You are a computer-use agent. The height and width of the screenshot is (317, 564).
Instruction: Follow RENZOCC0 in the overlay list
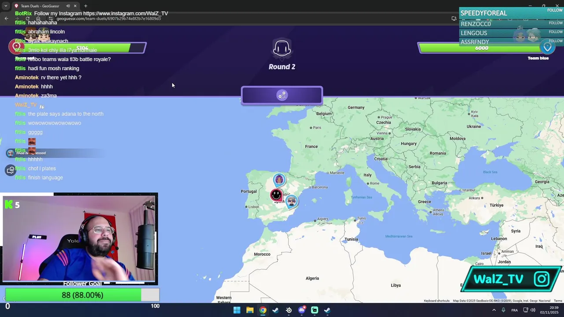click(555, 23)
